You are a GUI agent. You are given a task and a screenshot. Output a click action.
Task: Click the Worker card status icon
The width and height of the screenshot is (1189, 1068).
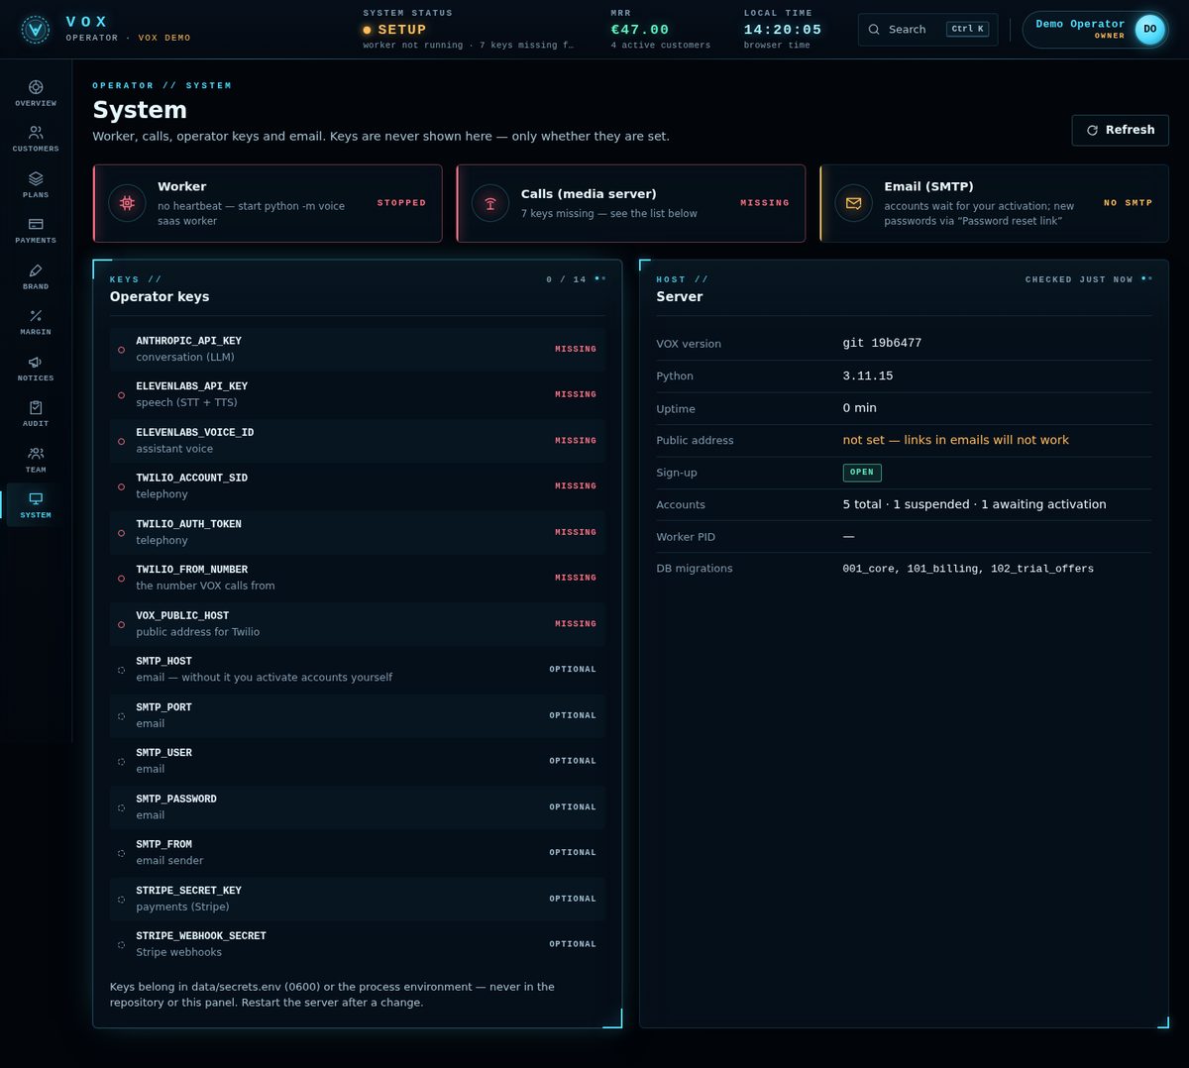point(127,203)
